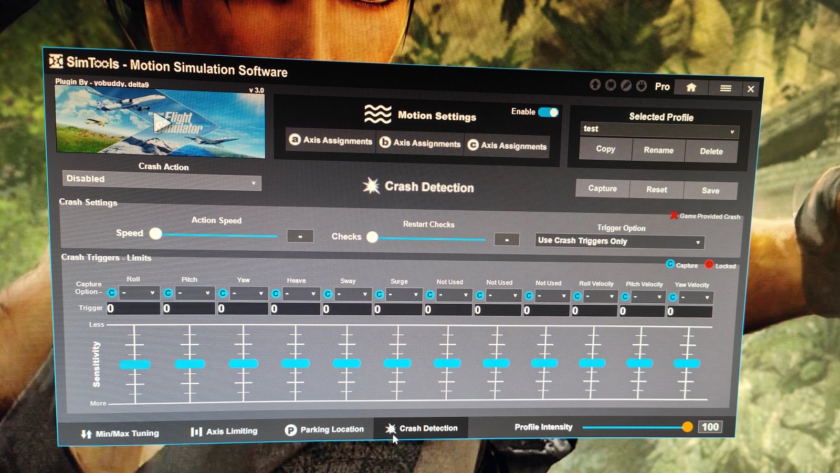Click the Profile Intensity slider handle
This screenshot has height=473, width=840.
point(687,427)
